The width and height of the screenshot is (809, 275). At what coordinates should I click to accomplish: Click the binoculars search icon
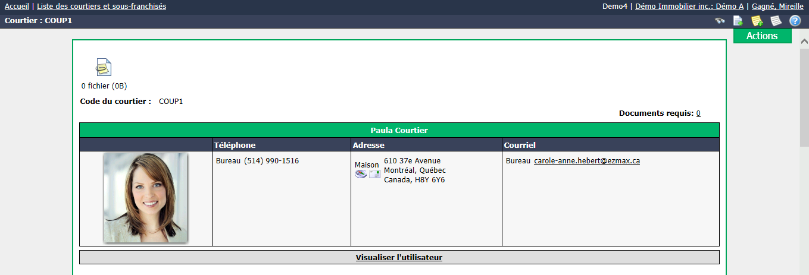[x=720, y=21]
